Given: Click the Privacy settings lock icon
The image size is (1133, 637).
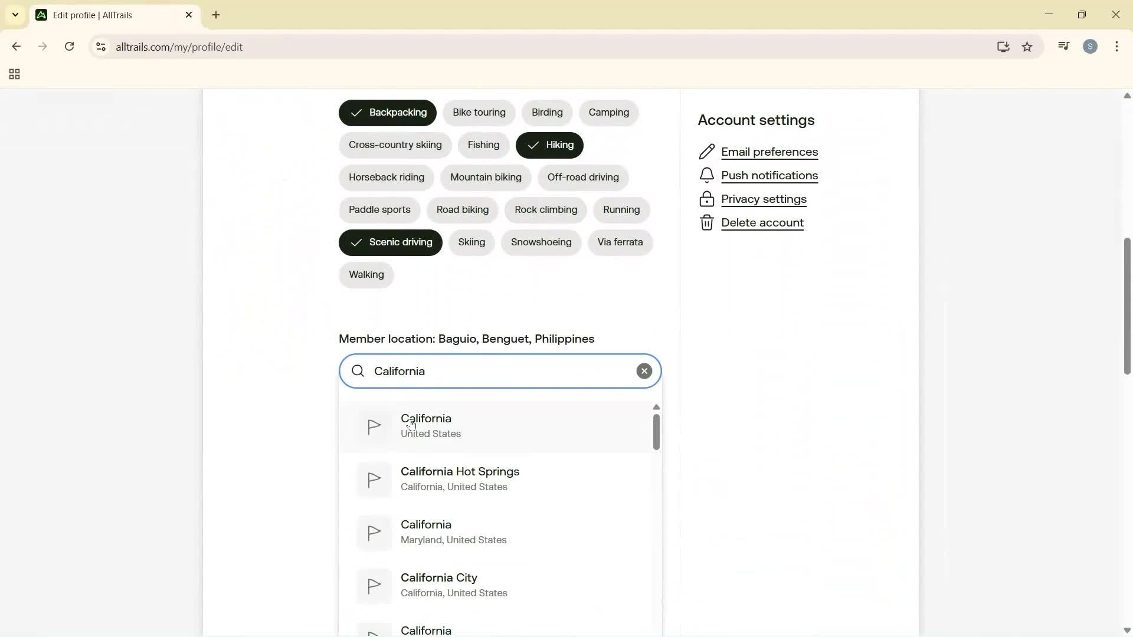Looking at the screenshot, I should (708, 199).
